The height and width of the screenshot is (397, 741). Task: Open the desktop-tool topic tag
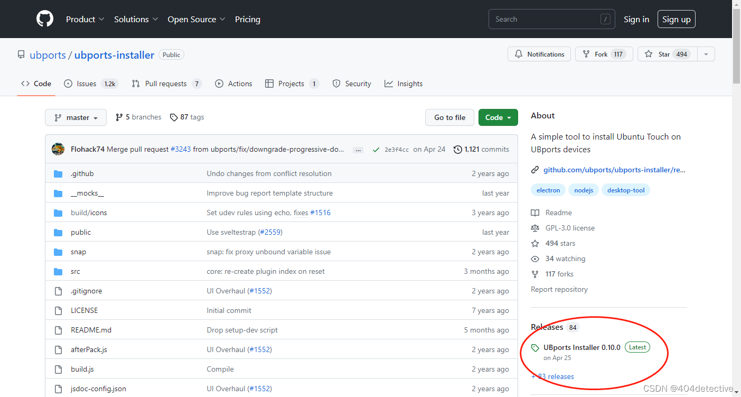tap(626, 190)
